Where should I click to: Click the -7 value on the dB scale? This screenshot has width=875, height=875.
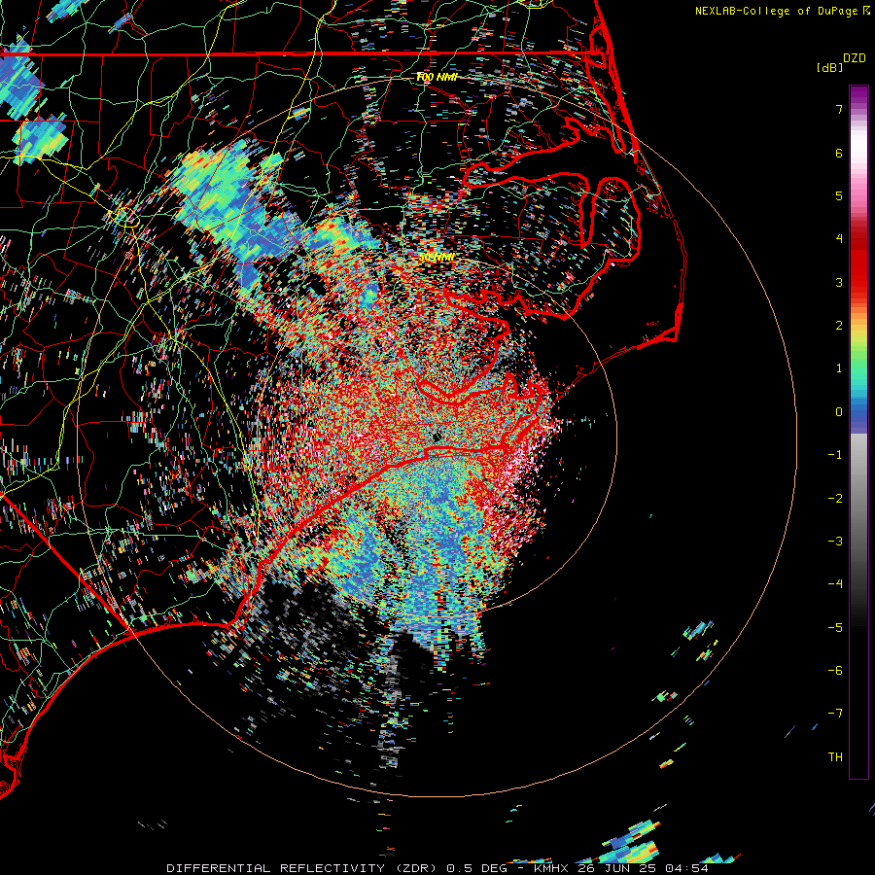pos(835,714)
